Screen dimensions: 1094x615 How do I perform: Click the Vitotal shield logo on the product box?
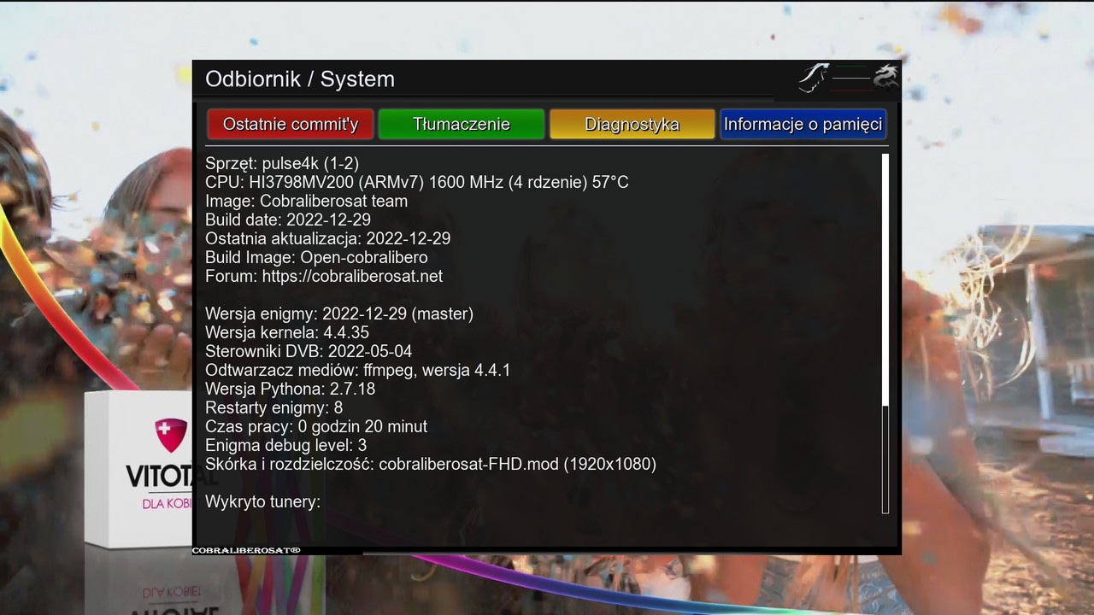[171, 433]
